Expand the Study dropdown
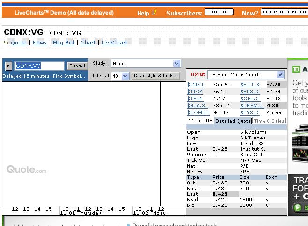 [x=176, y=64]
